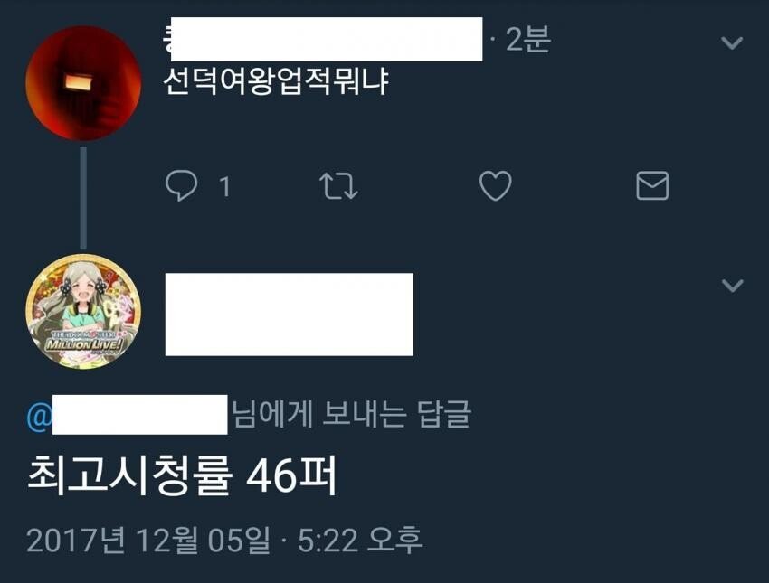Click the date 2017년 12월 05일 timestamp
Image resolution: width=769 pixels, height=583 pixels.
tap(148, 540)
